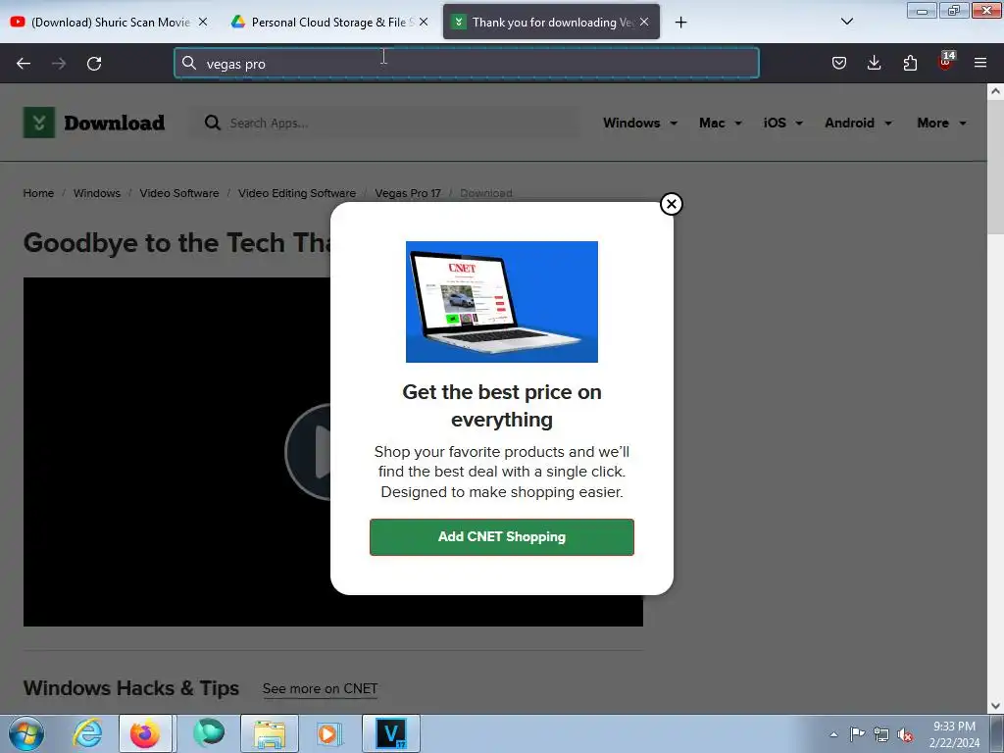Screen dimensions: 1004x753
Task: Open the media player taskbar icon
Action: click(x=329, y=733)
